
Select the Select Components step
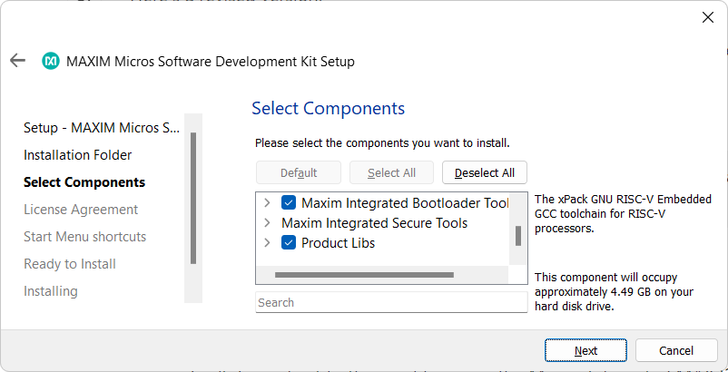pyautogui.click(x=84, y=182)
